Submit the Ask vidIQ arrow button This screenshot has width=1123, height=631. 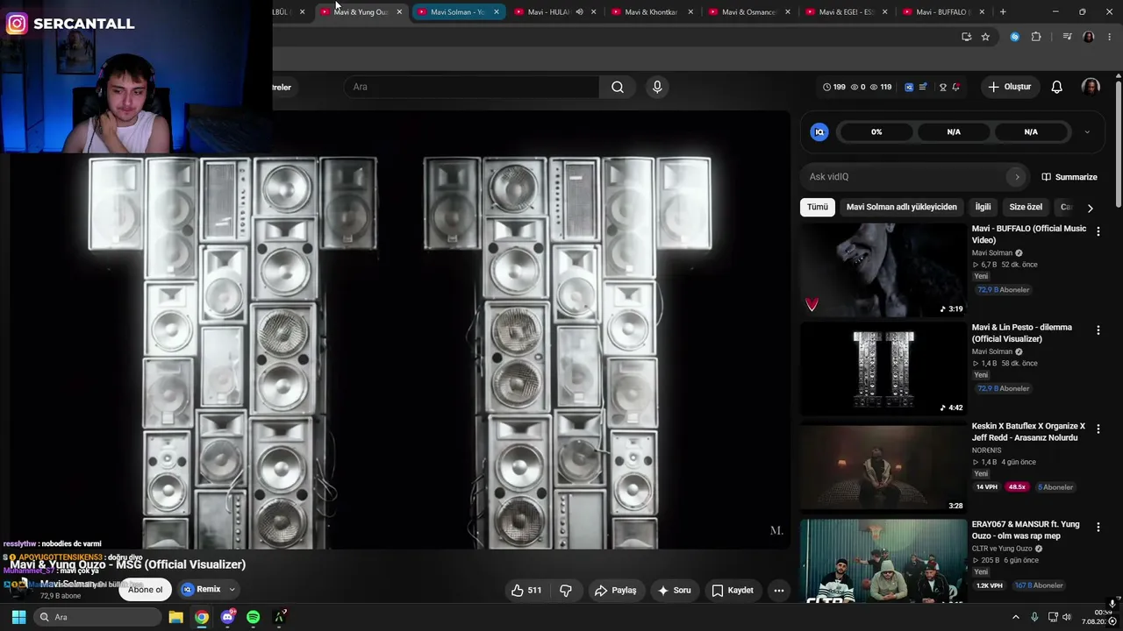(1017, 177)
